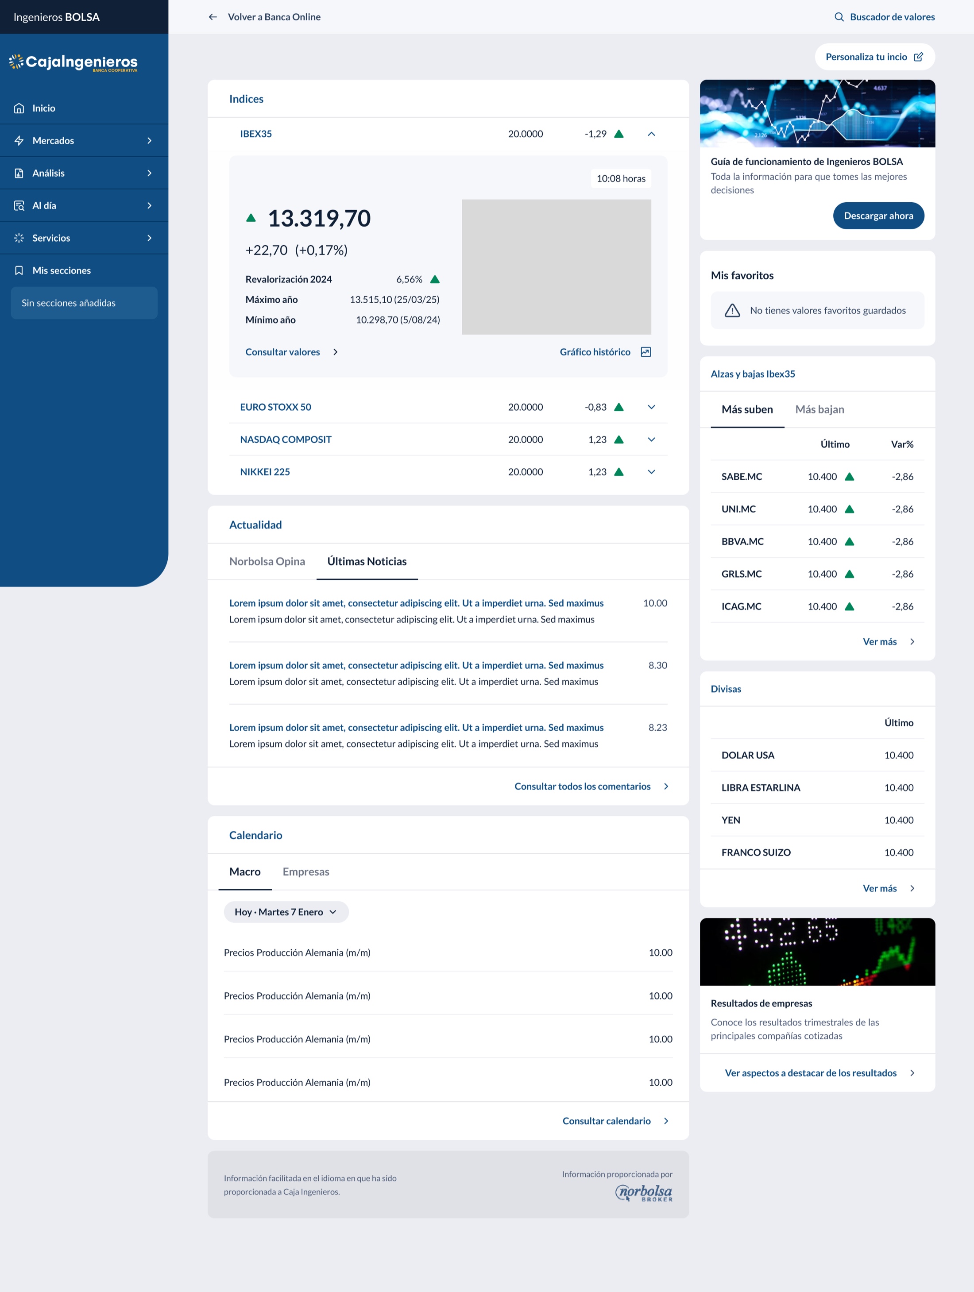Screen dimensions: 974x1292
Task: Open the Hoy · Martes 7 Enero date dropdown
Action: [x=286, y=912]
